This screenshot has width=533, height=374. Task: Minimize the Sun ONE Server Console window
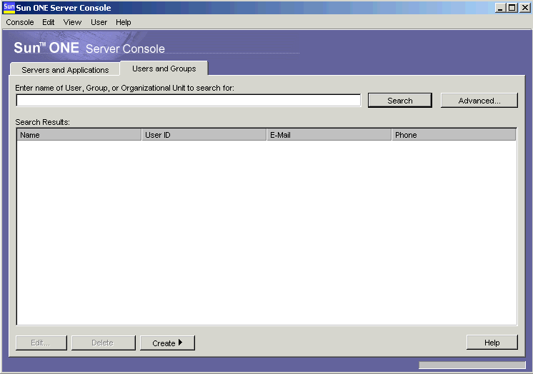(x=499, y=7)
